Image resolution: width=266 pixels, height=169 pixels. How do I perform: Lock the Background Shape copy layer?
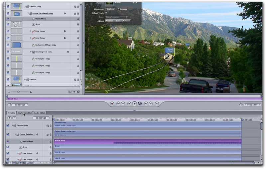coord(78,45)
